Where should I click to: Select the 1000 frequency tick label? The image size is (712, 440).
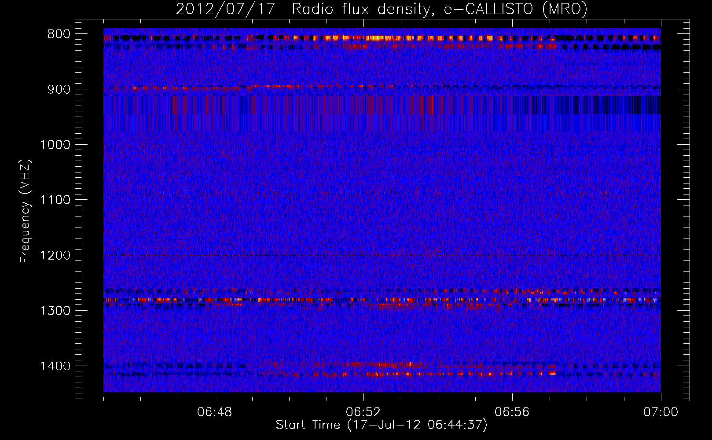(x=55, y=145)
